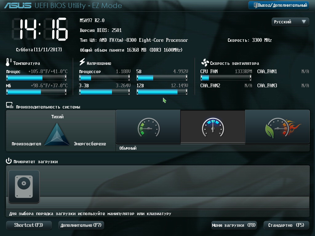Click the CHA_FAN3 label
The height and width of the screenshot is (236, 315).
coord(267,86)
